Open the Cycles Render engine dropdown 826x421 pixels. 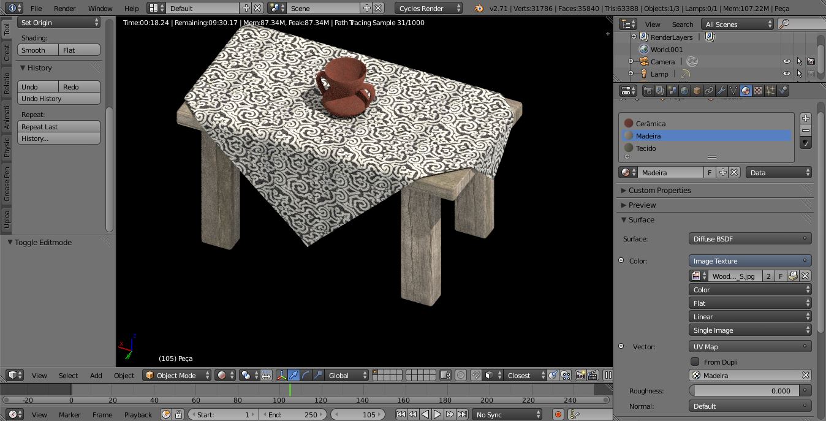428,8
